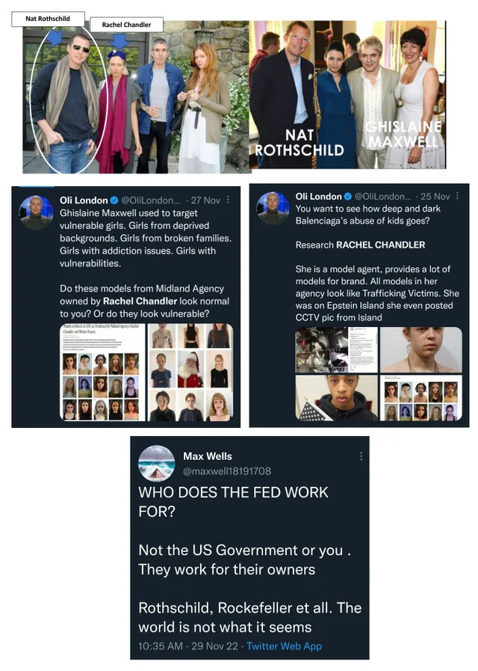
Task: Open the document thumbnail in the 27 Nov tweet
Action: click(x=102, y=372)
